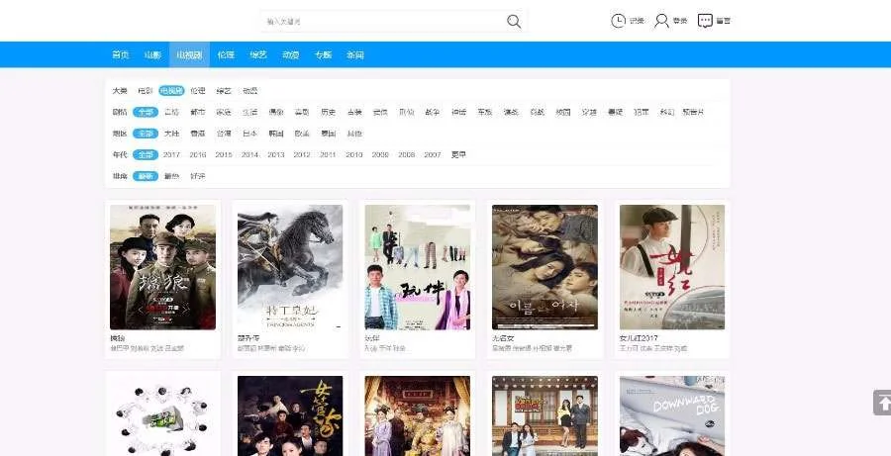This screenshot has width=891, height=456.
Task: Filter region by 日本
Action: pyautogui.click(x=250, y=134)
